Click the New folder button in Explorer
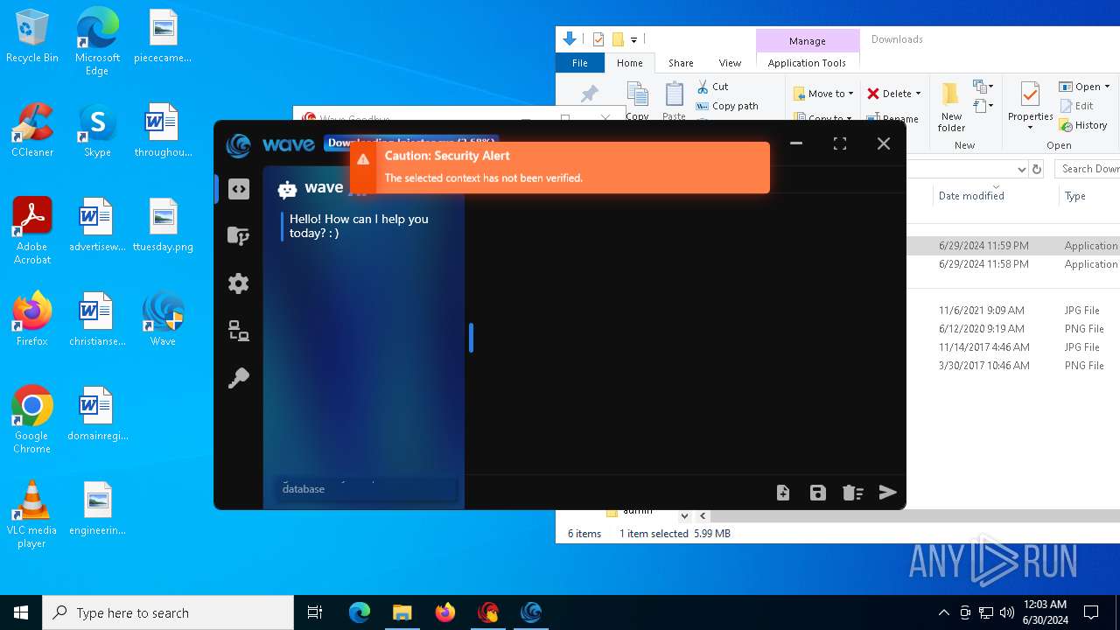Image resolution: width=1120 pixels, height=630 pixels. (951, 107)
